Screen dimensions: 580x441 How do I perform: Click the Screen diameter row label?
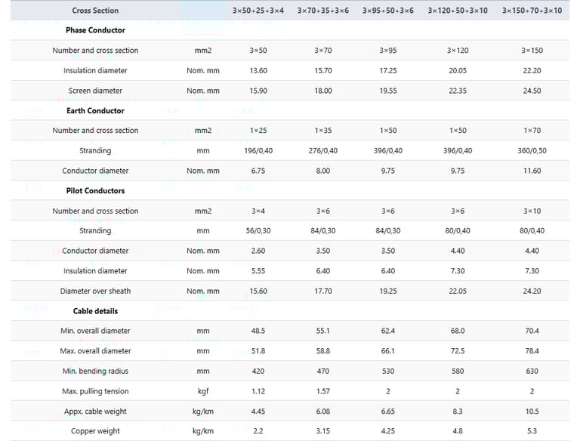[x=95, y=91]
